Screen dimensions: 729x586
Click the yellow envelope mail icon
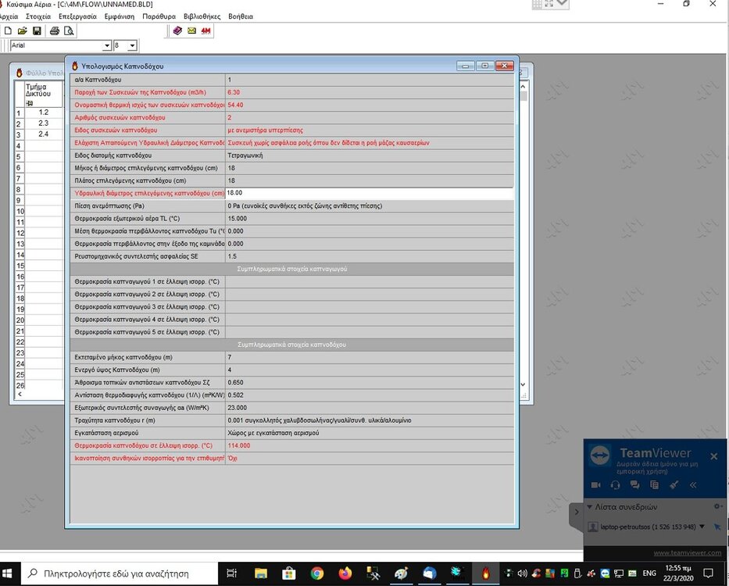tap(191, 31)
